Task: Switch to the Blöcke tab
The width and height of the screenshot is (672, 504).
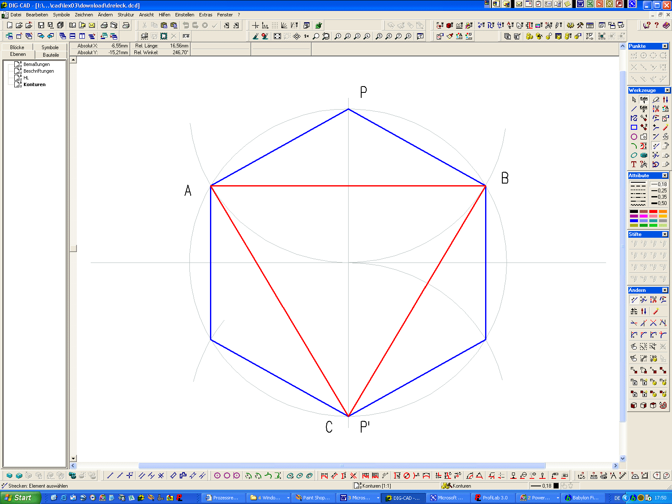Action: 17,47
